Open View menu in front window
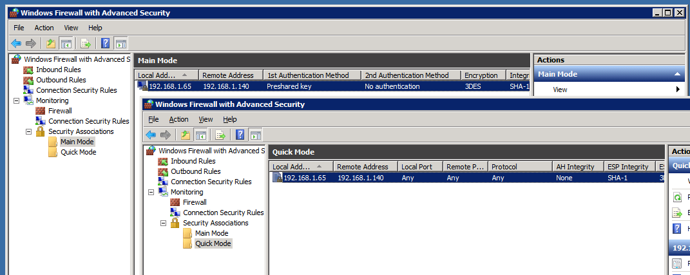Image resolution: width=690 pixels, height=275 pixels. tap(206, 119)
